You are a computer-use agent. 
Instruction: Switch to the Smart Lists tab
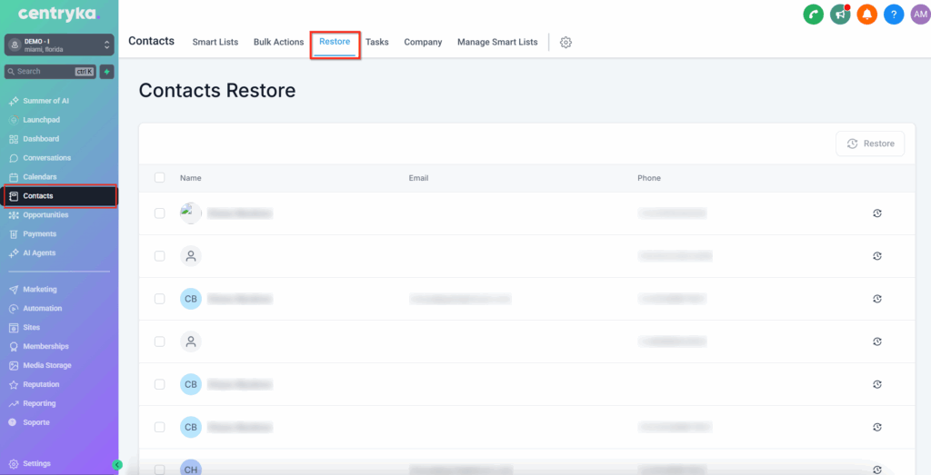(215, 43)
